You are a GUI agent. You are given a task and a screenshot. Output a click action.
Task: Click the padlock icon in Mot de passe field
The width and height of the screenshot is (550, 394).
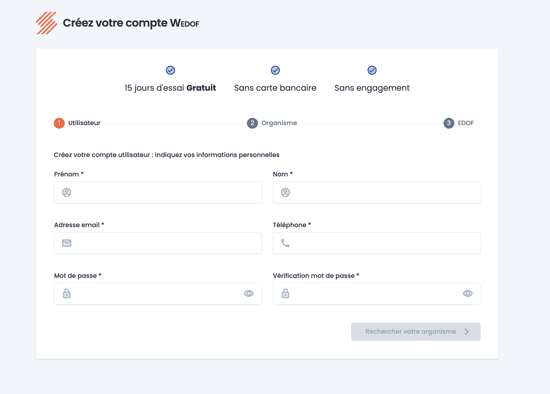(67, 293)
